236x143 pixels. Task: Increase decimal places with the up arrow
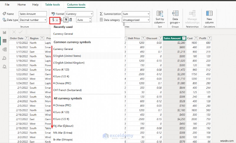[90, 18]
